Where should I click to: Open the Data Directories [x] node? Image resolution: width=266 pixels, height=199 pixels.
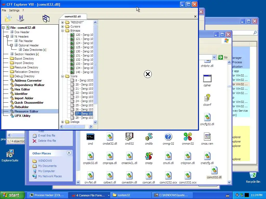[x=35, y=49]
